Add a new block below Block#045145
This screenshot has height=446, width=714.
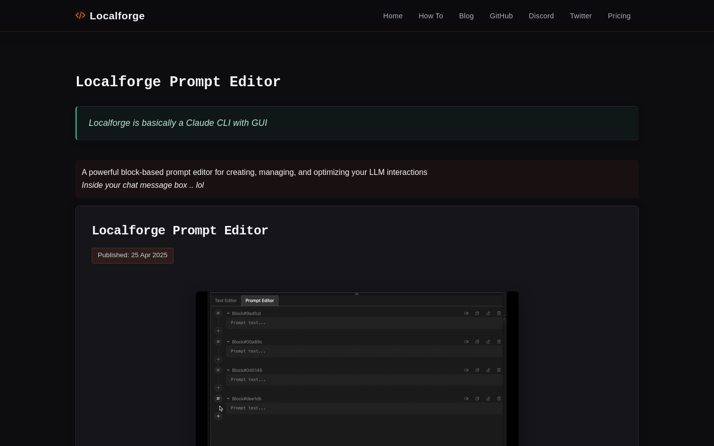point(218,388)
